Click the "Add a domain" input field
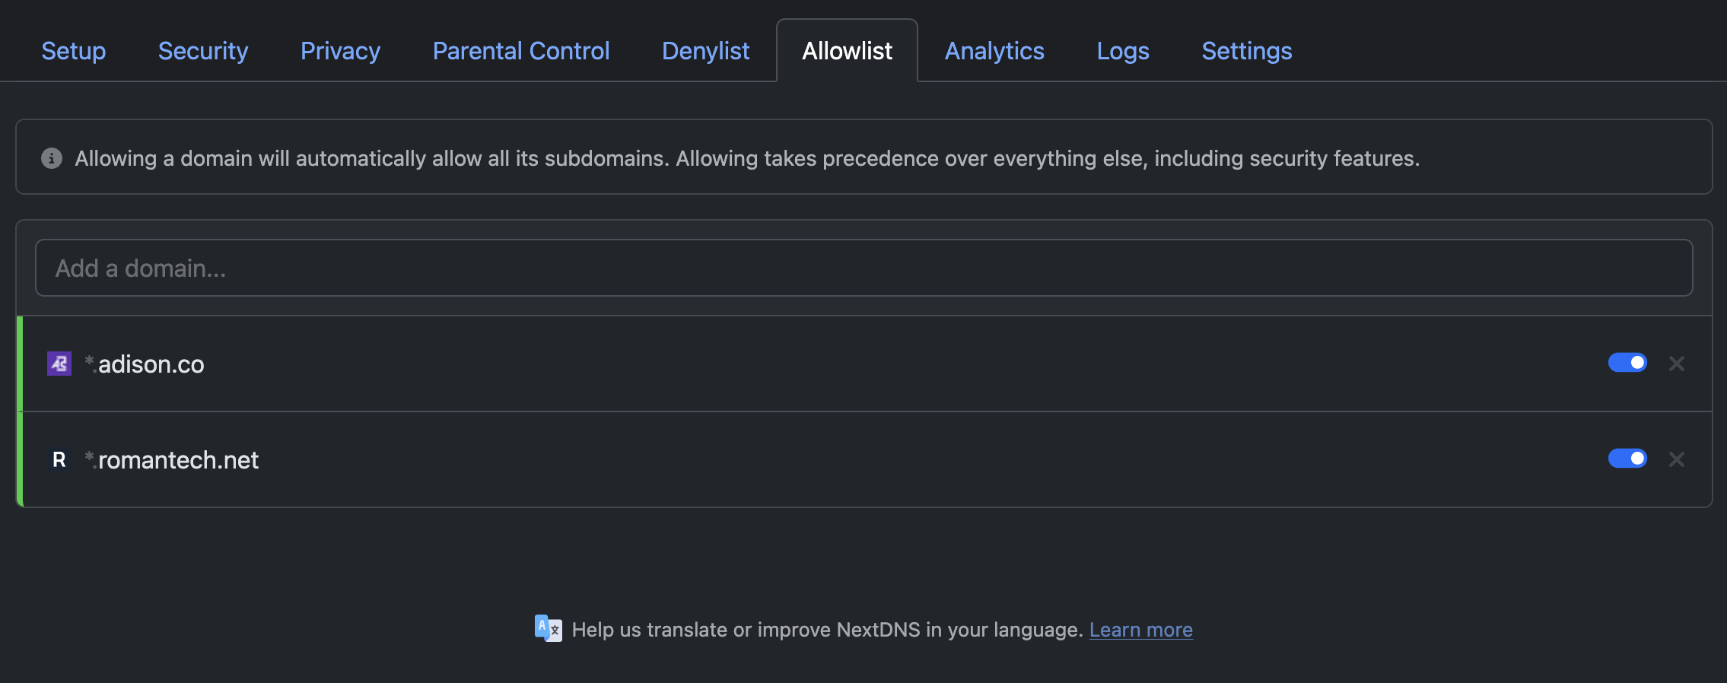 pyautogui.click(x=863, y=267)
